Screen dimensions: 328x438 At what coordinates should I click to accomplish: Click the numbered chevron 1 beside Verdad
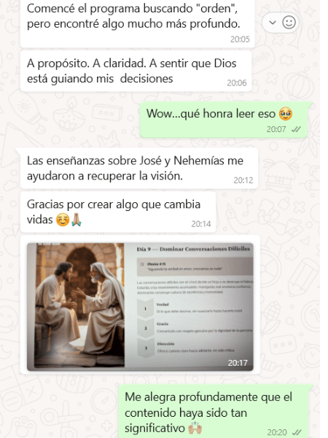pos(145,308)
